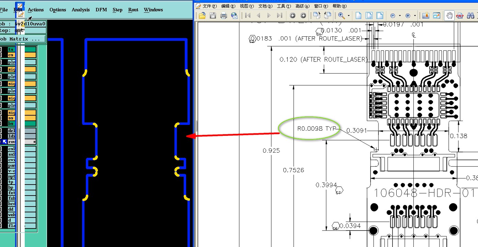Toggle checkbox for ts layer

pyautogui.click(x=1, y=49)
